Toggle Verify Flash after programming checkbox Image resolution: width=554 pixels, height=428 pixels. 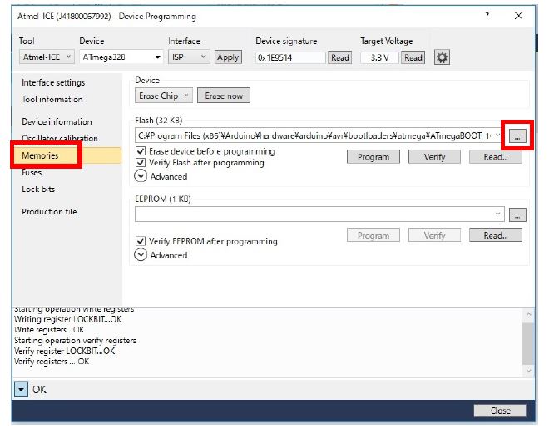(x=141, y=163)
